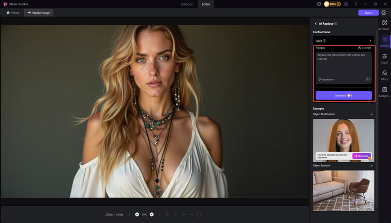This screenshot has height=223, width=391.
Task: Zoom out with the minus button
Action: [137, 215]
